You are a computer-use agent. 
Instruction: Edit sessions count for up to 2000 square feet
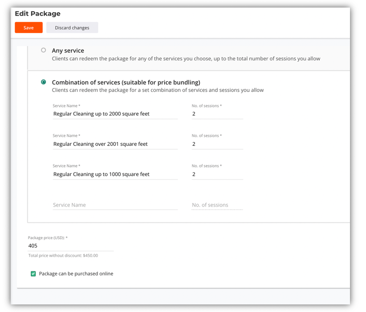(x=217, y=114)
